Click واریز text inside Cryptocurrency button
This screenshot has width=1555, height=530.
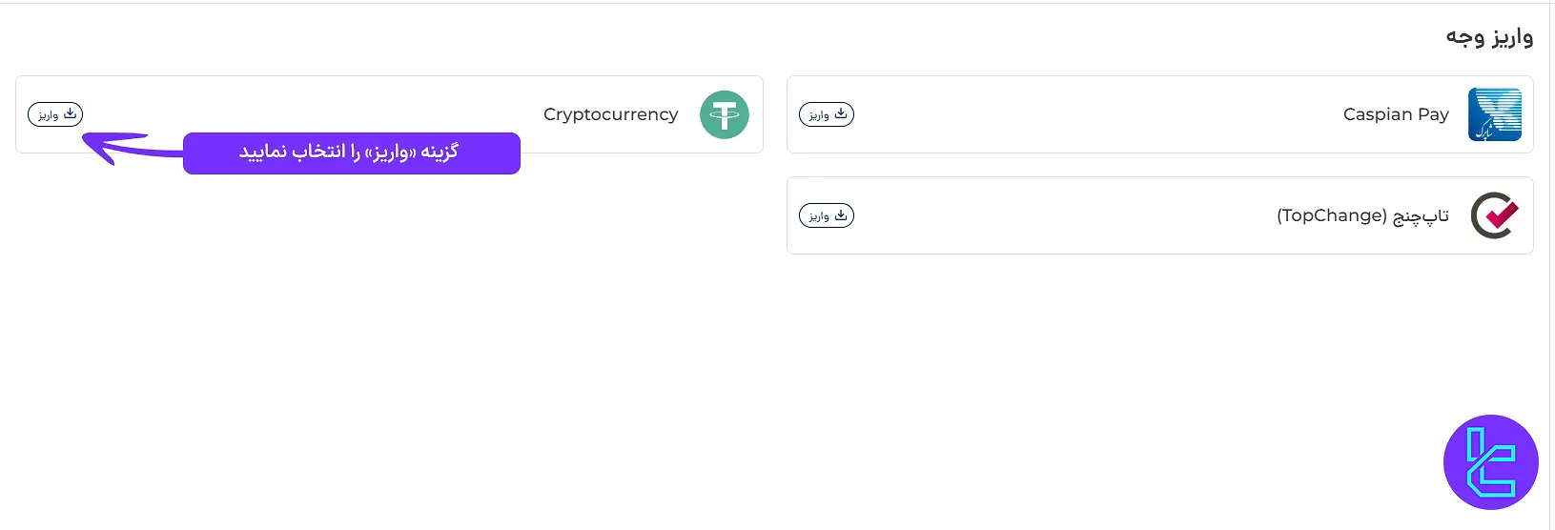[x=49, y=115]
